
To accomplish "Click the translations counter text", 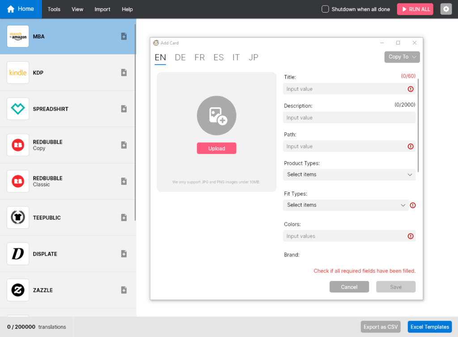I will pos(37,327).
